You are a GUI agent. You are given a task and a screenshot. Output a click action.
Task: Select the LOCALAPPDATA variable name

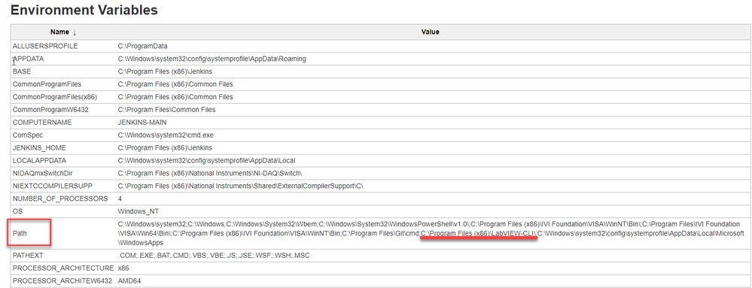[39, 160]
